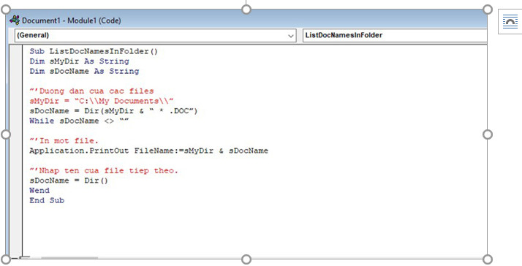Click the Document1 - Module1 (Code) title bar

[246, 20]
